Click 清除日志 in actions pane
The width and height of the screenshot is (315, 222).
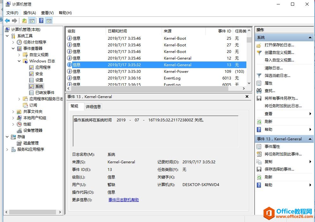(273, 68)
